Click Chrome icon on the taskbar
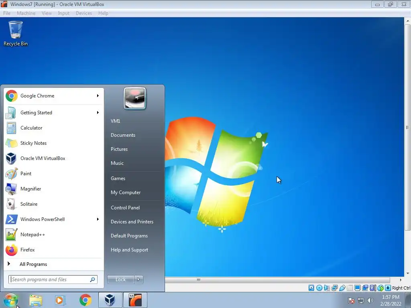Image resolution: width=411 pixels, height=308 pixels. (x=85, y=300)
